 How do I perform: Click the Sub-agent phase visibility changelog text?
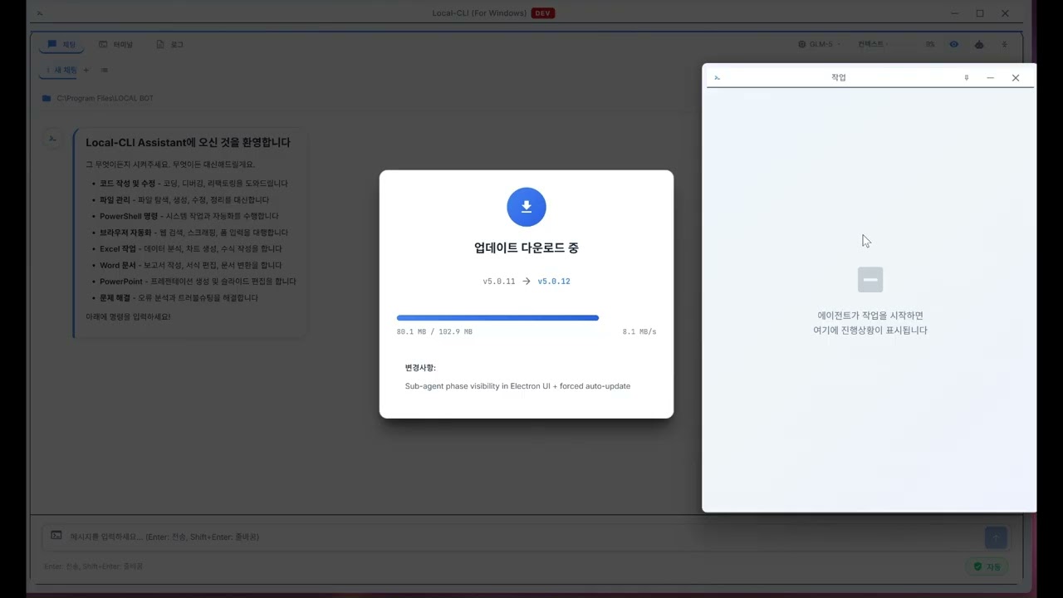(x=517, y=386)
